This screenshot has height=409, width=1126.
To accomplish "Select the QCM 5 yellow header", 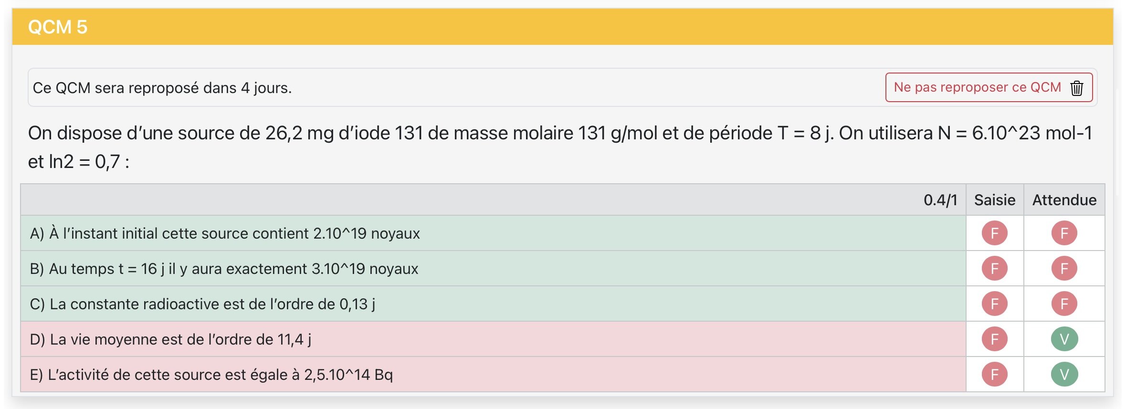I will 562,27.
